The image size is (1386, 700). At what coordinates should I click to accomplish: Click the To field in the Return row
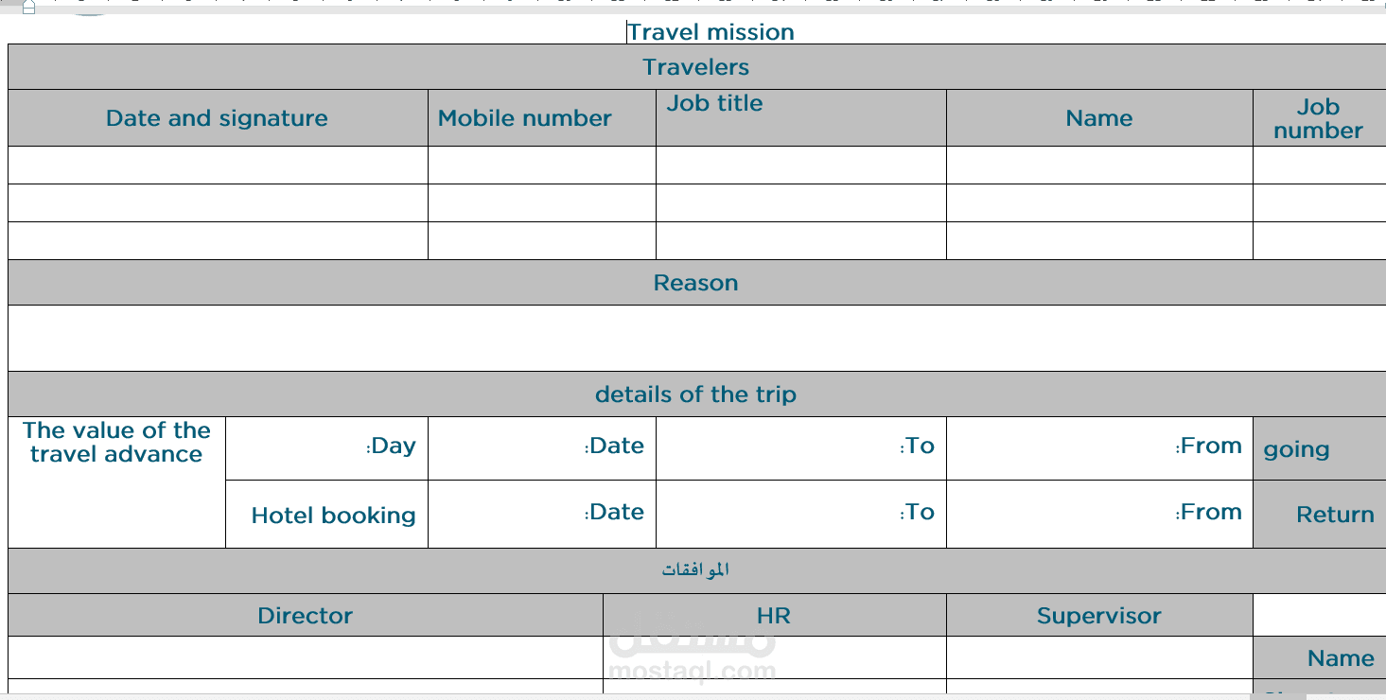pos(801,514)
